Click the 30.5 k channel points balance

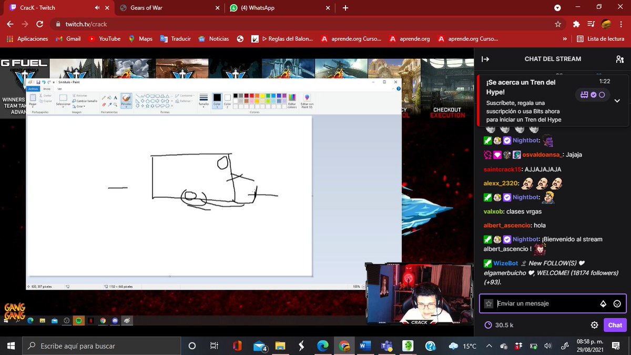[499, 325]
